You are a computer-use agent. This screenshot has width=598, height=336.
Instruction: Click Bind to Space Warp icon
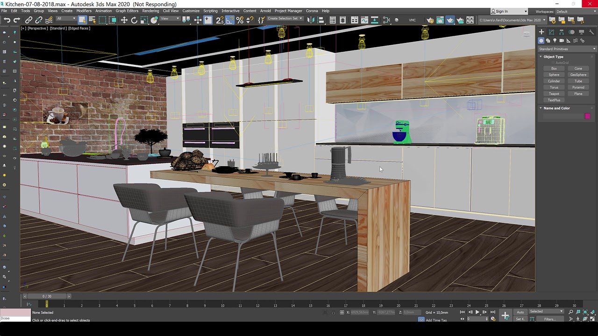click(49, 20)
